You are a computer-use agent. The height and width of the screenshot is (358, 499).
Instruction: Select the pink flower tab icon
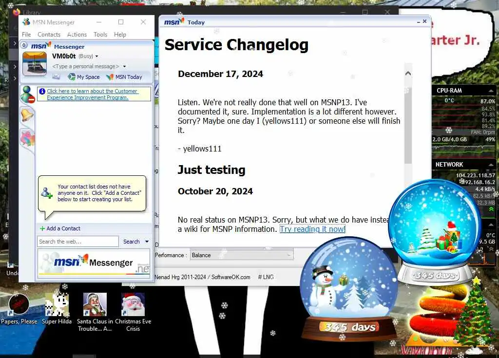pyautogui.click(x=27, y=139)
